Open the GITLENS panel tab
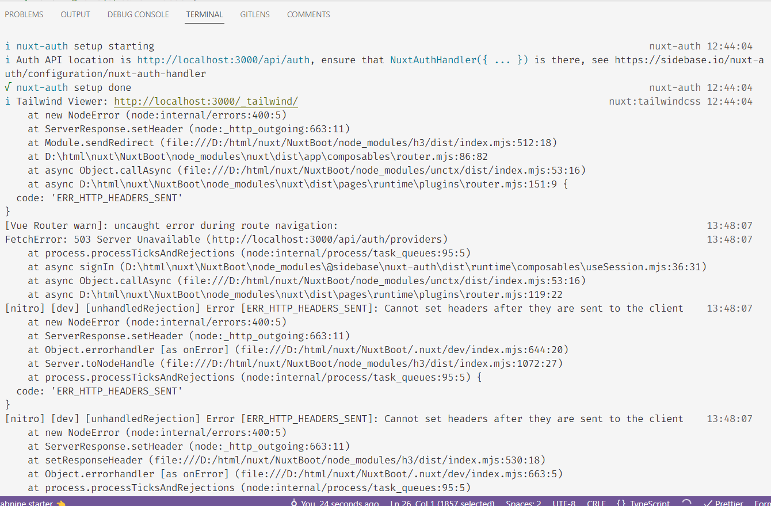This screenshot has height=506, width=771. pyautogui.click(x=255, y=14)
